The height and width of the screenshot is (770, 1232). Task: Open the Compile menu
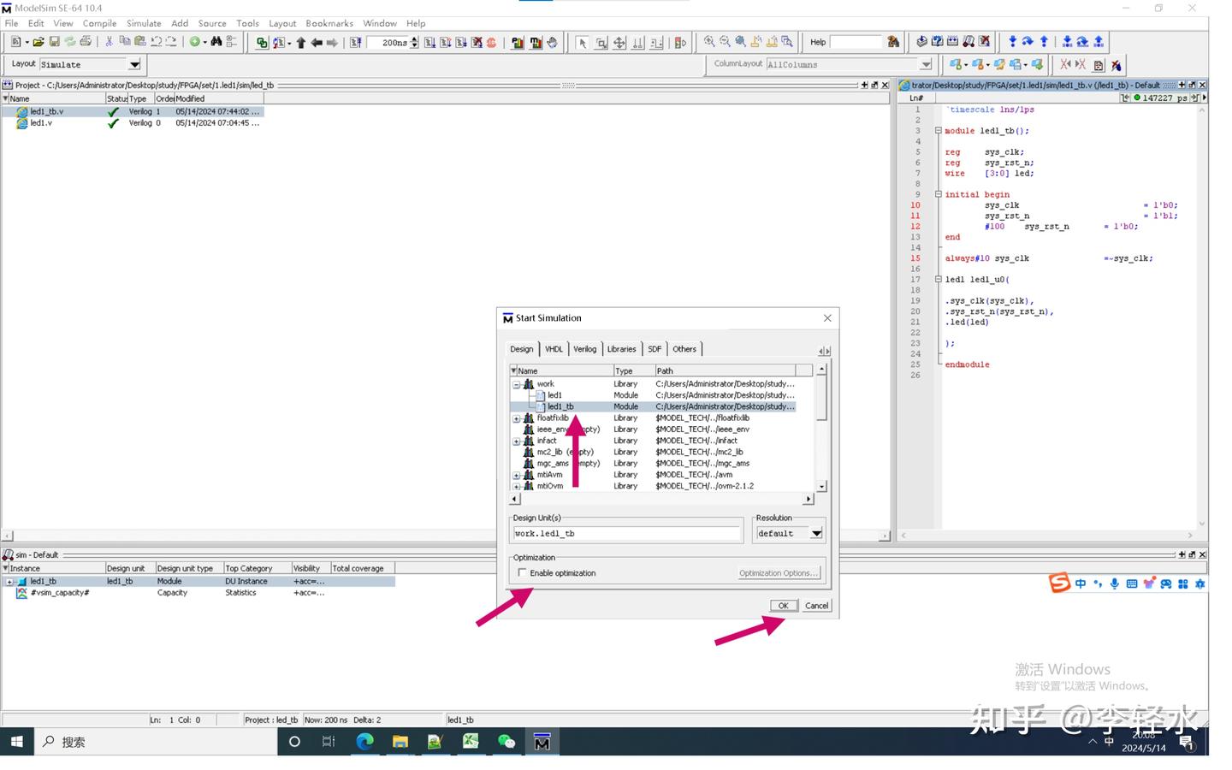point(99,23)
